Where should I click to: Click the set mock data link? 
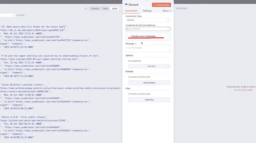(245, 90)
